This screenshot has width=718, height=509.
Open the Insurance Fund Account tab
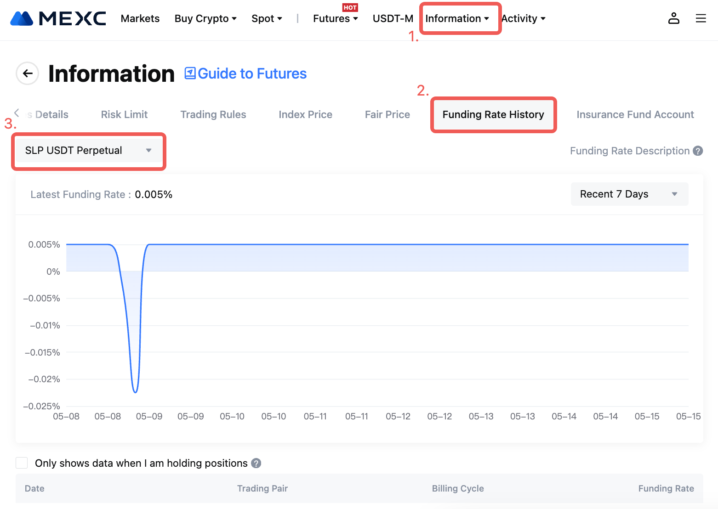click(635, 114)
